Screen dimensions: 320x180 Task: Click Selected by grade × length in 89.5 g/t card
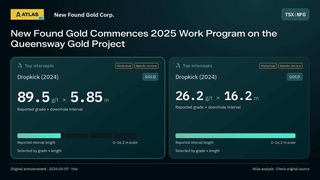[39, 151]
